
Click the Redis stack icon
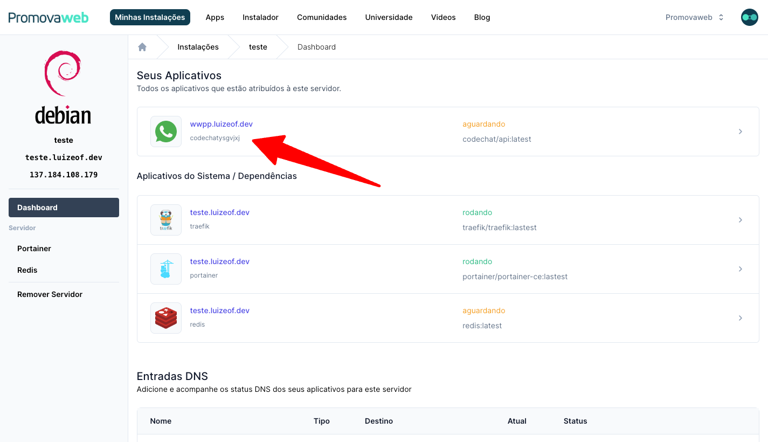coord(166,318)
